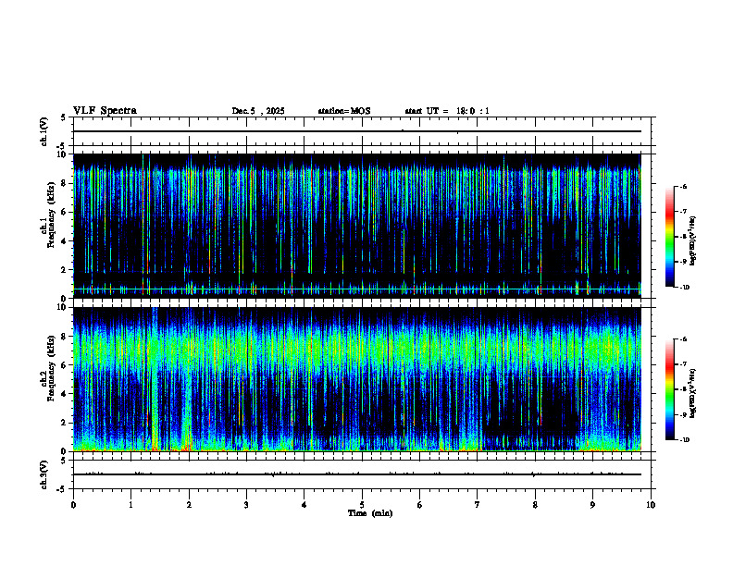Click the 'Time (min)' x-axis label
Screen dimensions: 733x566
coord(370,513)
